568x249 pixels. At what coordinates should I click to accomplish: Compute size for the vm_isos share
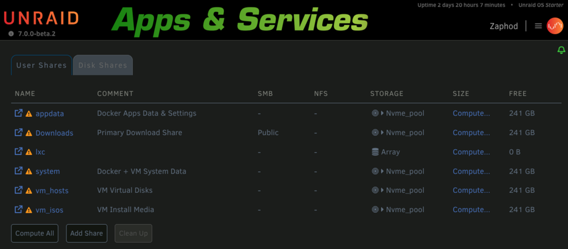(x=471, y=209)
